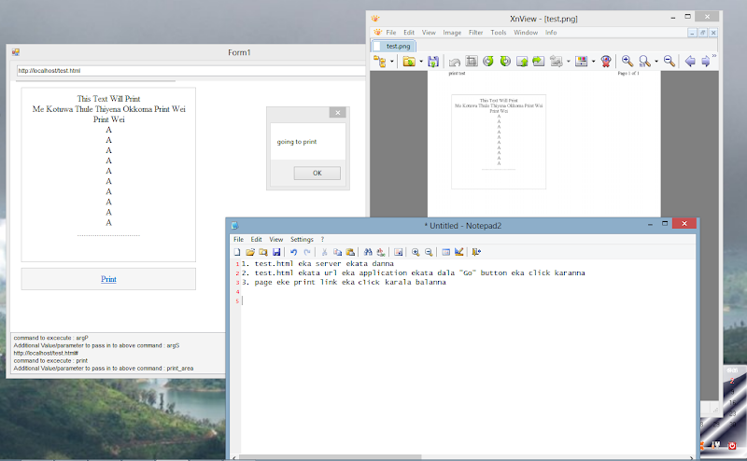Screen dimensions: 747x461
Task: Click XnView zoom fit magnifier icon
Action: pos(644,61)
